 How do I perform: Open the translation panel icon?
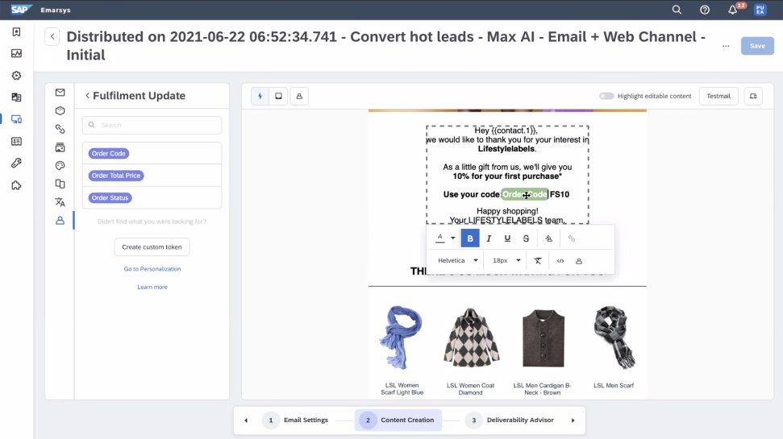[60, 202]
